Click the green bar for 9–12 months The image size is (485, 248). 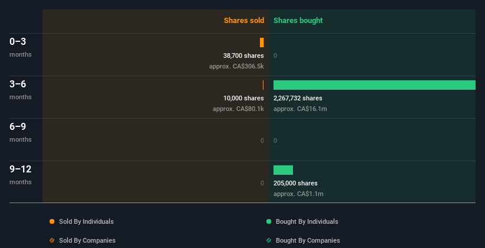pos(283,170)
